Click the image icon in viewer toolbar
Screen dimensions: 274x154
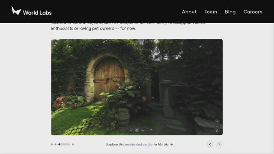coord(143,130)
